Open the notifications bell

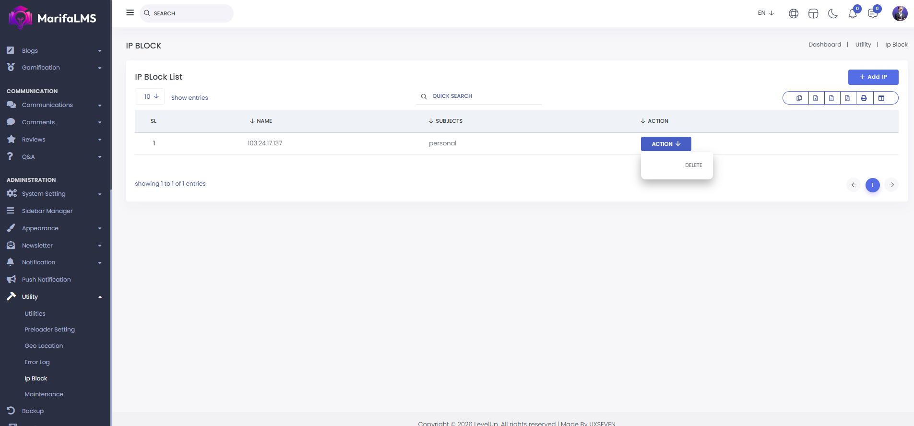(853, 14)
